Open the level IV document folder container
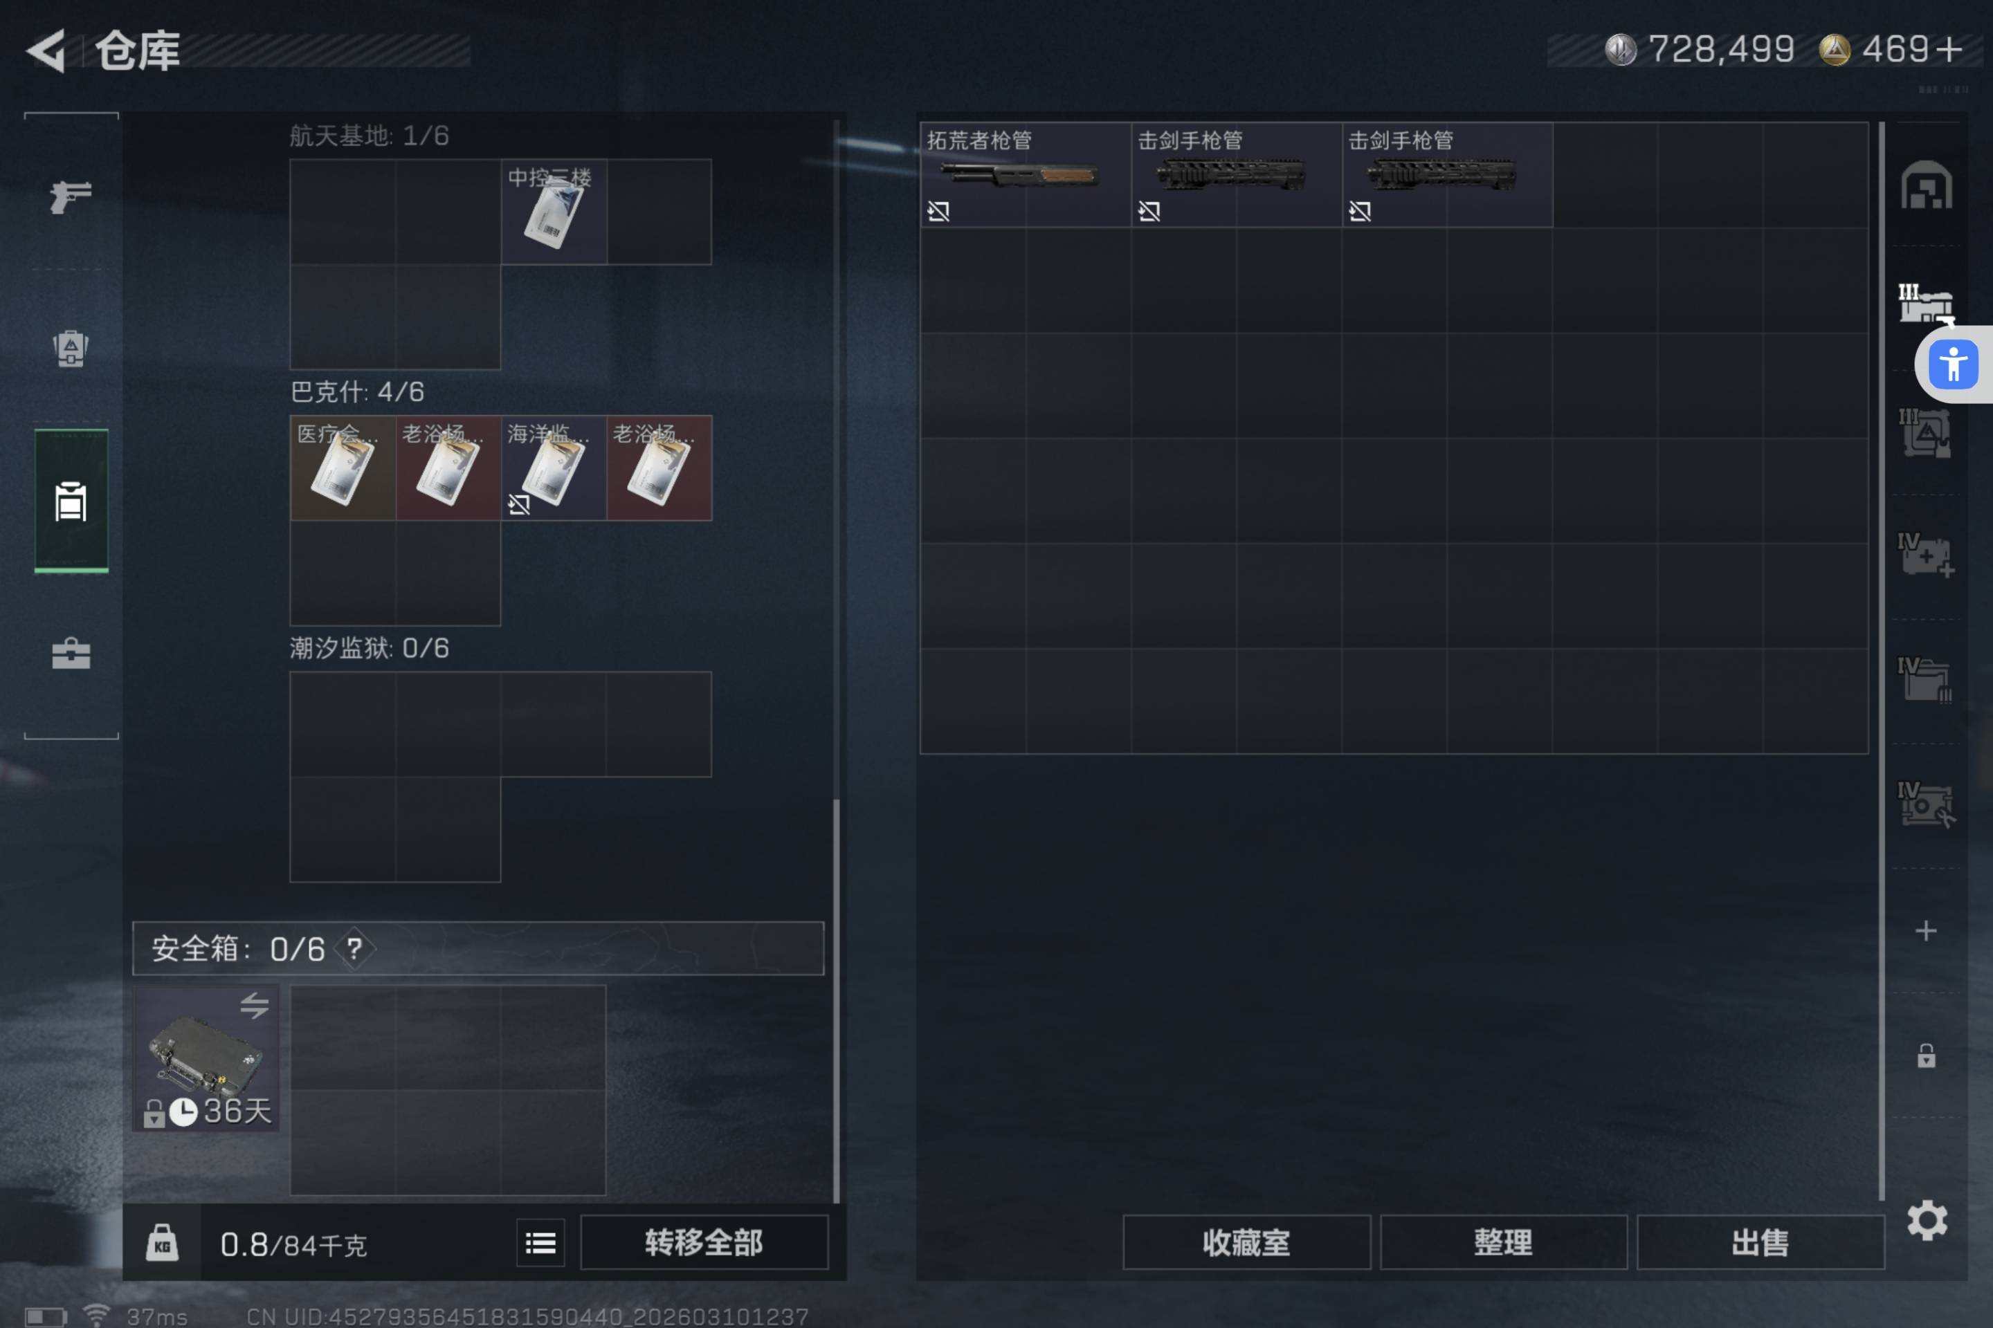Viewport: 1993px width, 1328px height. 1925,680
